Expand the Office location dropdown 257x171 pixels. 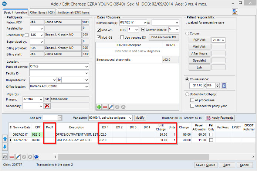click(87, 87)
